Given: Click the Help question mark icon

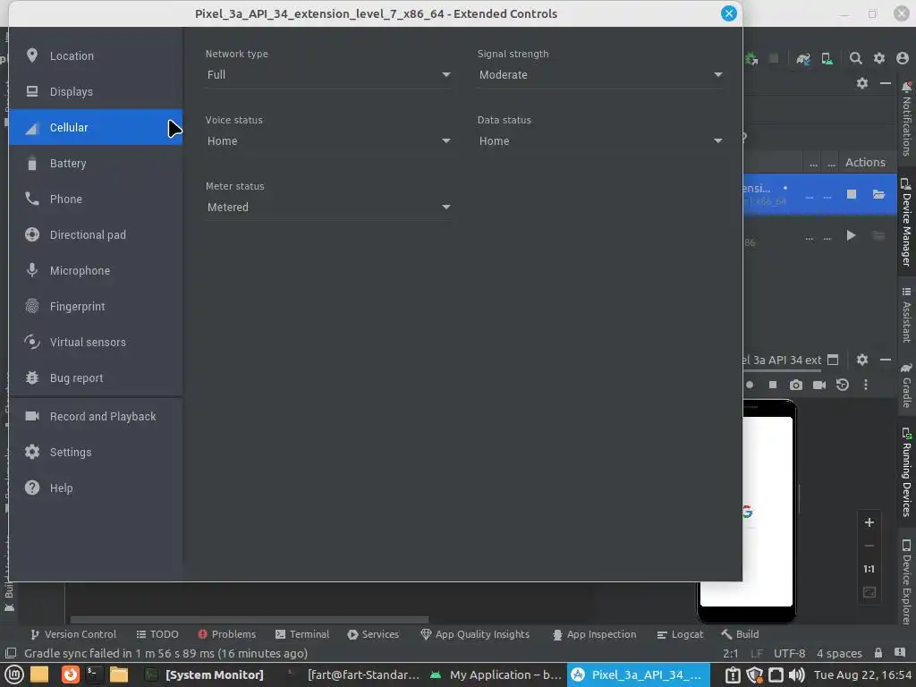Looking at the screenshot, I should pyautogui.click(x=32, y=488).
